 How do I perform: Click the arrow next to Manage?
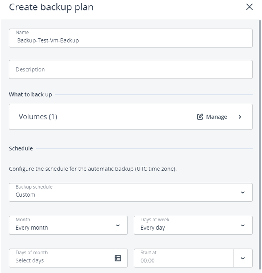point(240,117)
